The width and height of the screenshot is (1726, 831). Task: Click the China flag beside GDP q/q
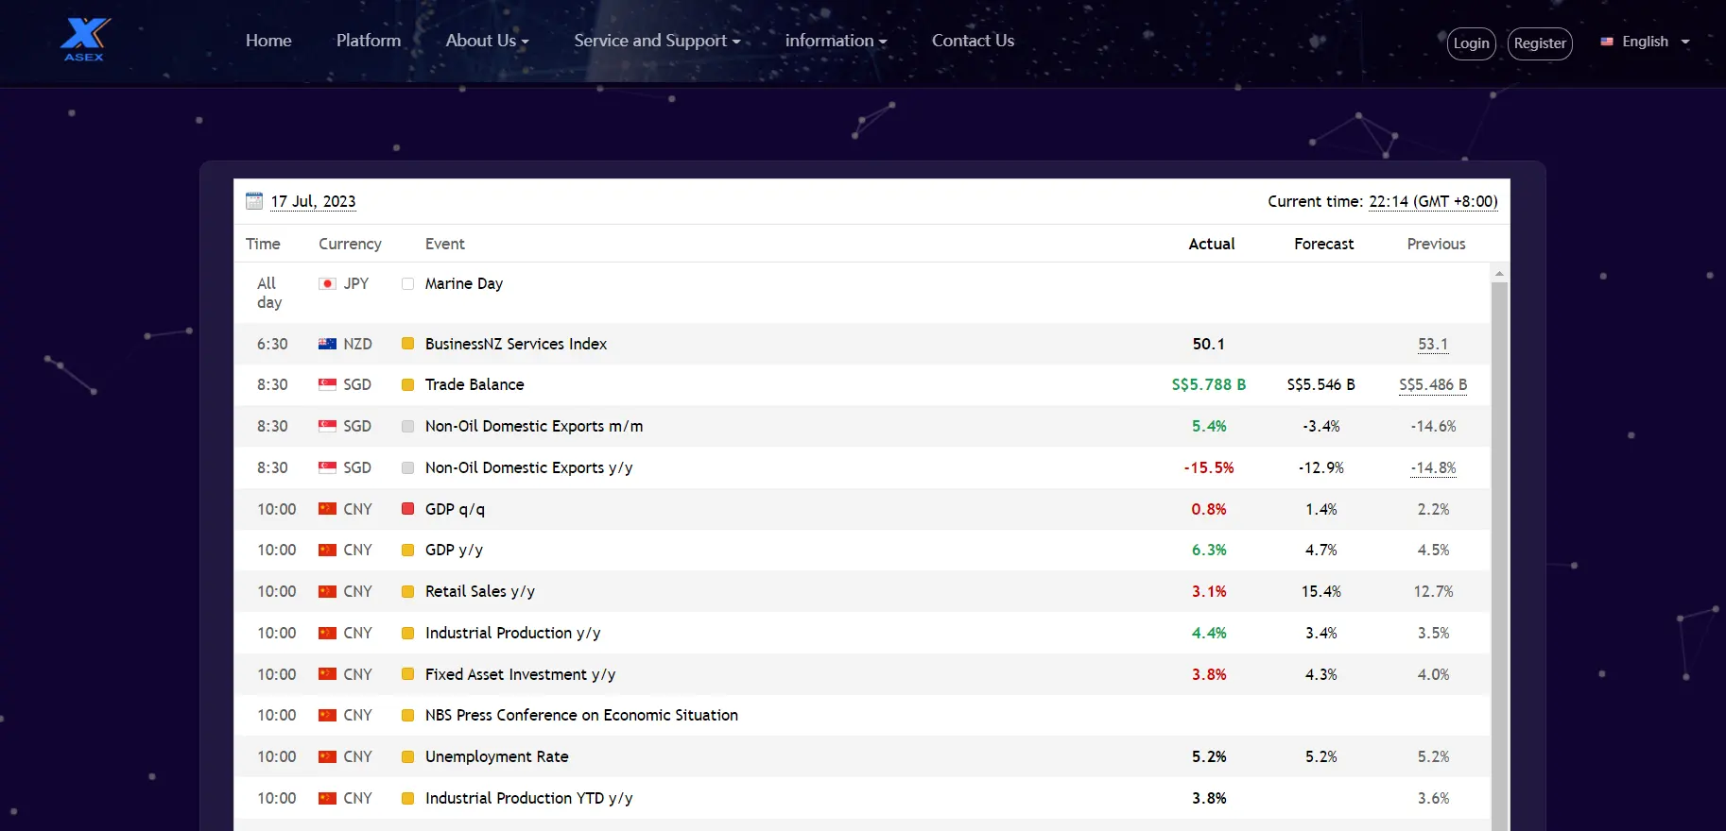pos(327,509)
